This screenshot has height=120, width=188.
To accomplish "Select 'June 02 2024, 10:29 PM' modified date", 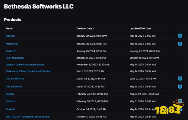I will coord(143,79).
